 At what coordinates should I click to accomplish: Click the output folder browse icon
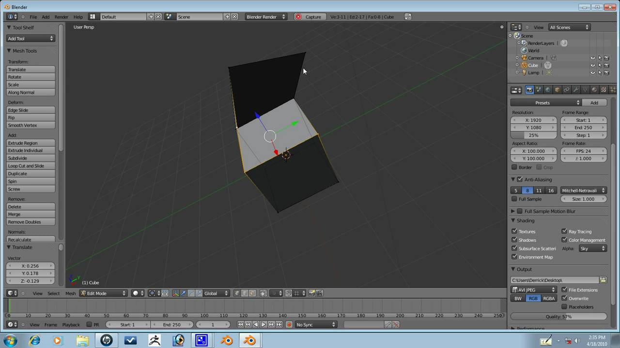point(603,280)
